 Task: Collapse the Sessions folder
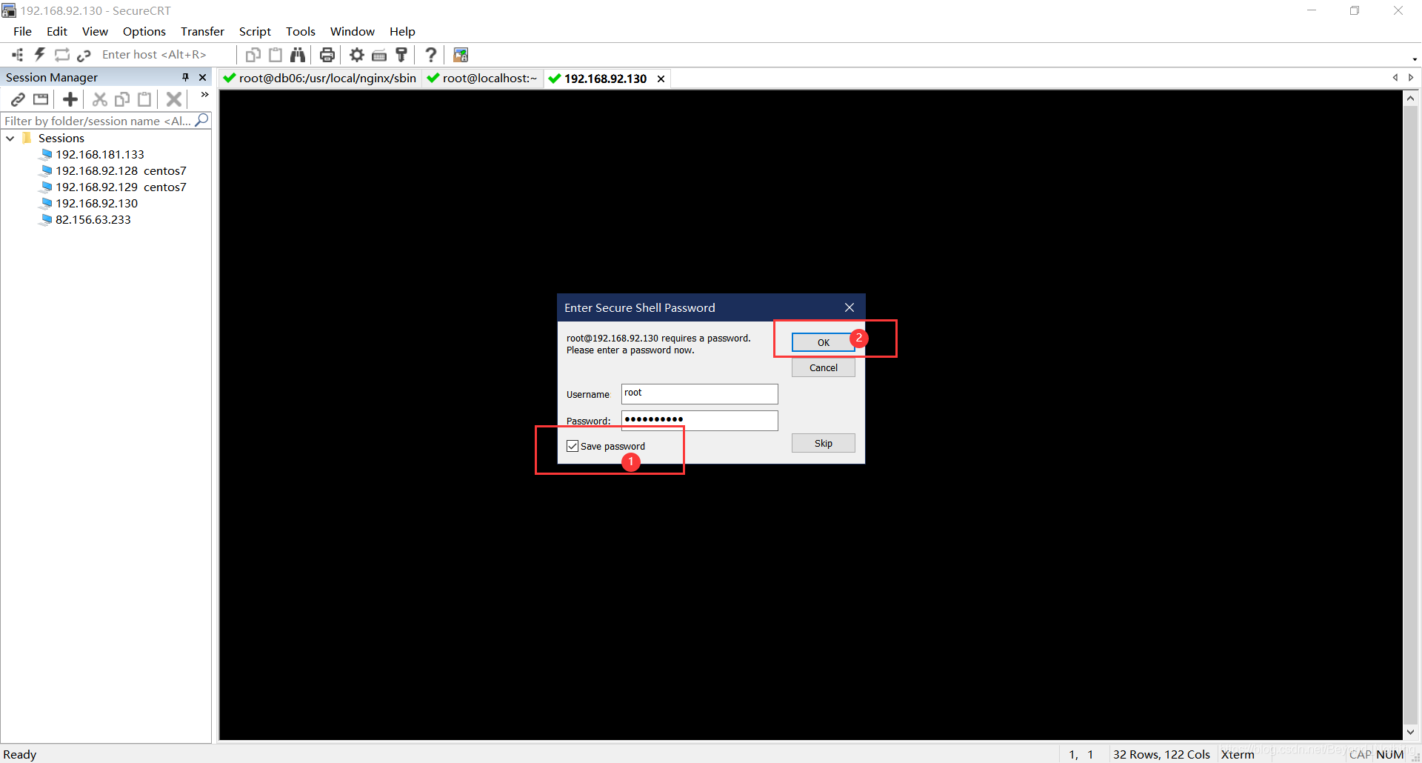point(10,139)
